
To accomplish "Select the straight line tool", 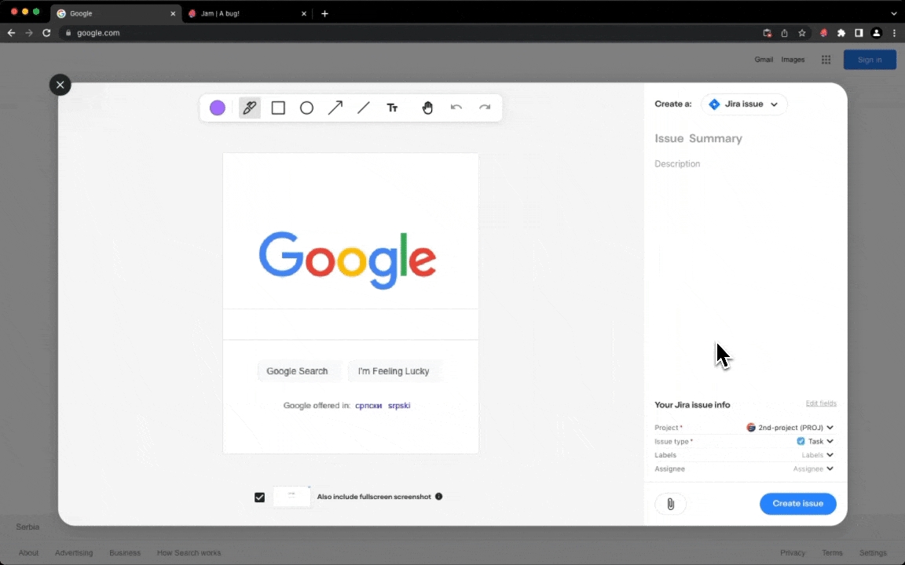I will tap(364, 108).
